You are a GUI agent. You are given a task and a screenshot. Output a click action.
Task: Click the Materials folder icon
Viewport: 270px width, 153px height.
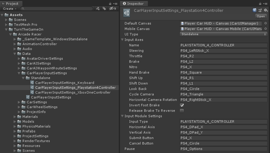tap(19, 117)
